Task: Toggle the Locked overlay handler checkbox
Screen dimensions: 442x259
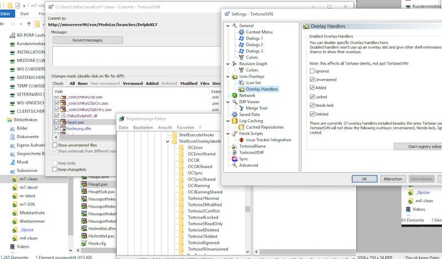Action: (x=312, y=97)
